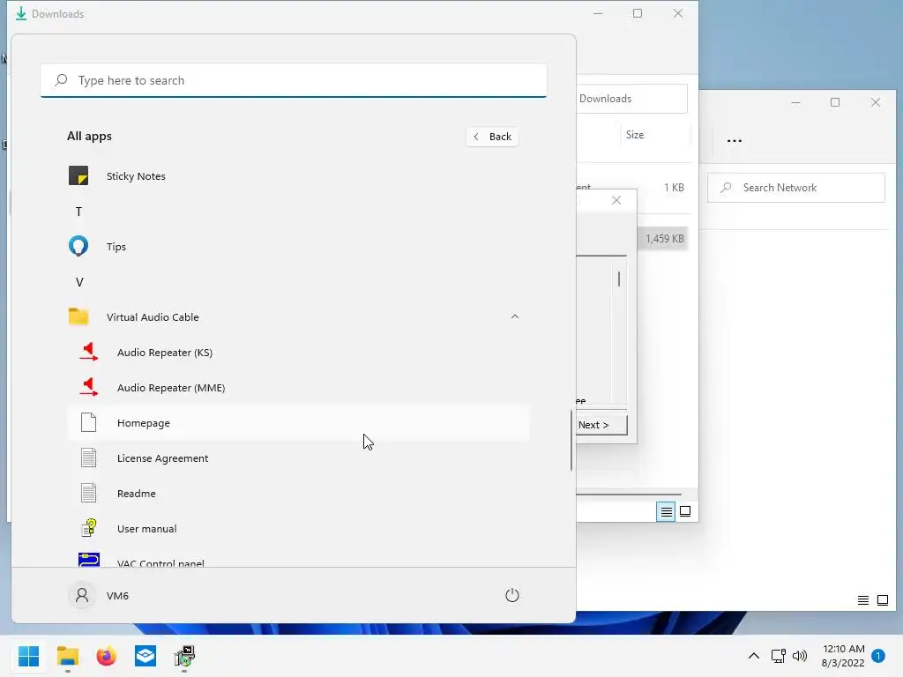The width and height of the screenshot is (903, 677).
Task: Click the Downloads search box in Explorer
Action: (631, 99)
